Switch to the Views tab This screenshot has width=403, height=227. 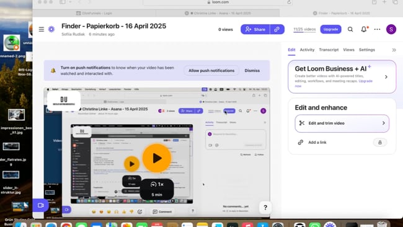tap(348, 50)
